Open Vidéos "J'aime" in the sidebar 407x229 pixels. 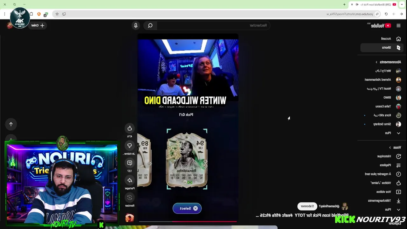pos(382,183)
